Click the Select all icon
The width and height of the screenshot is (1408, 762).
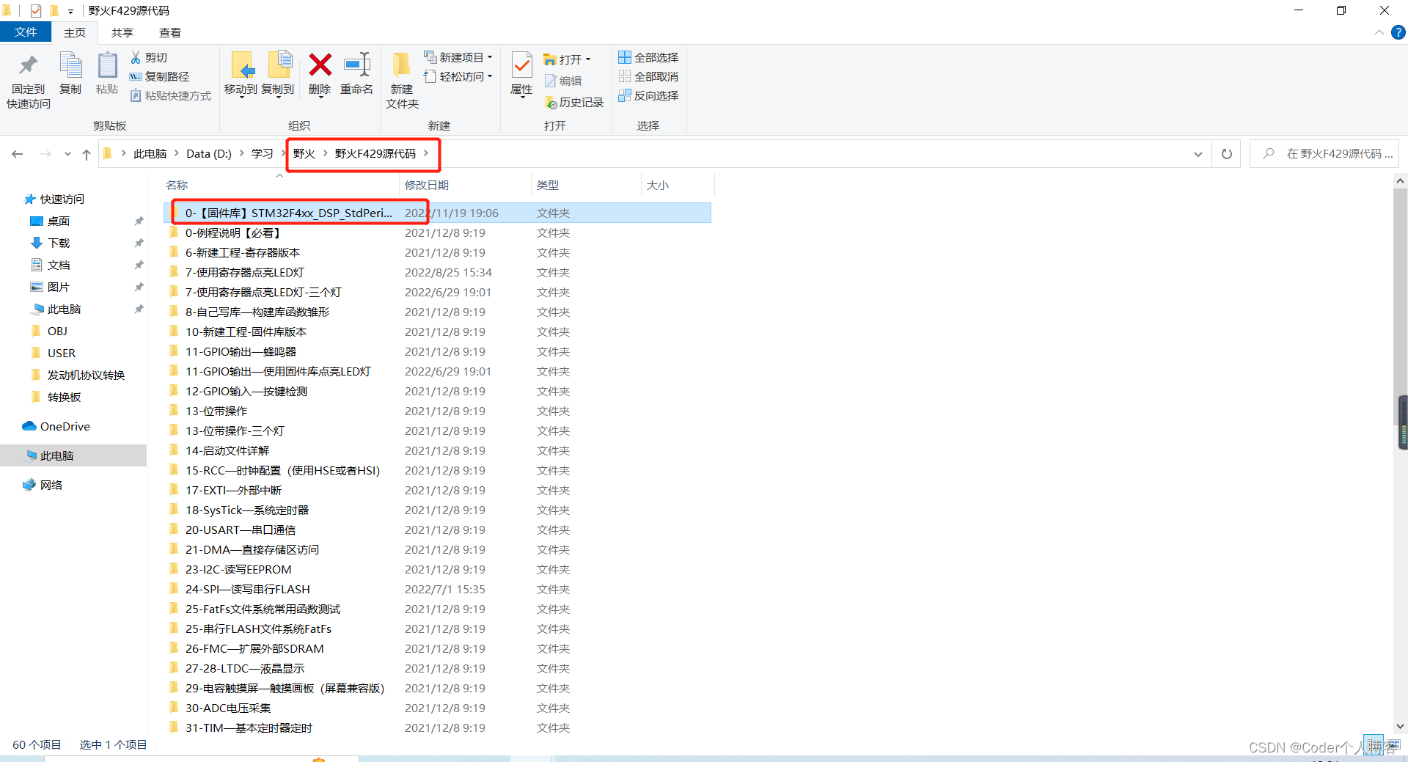625,57
